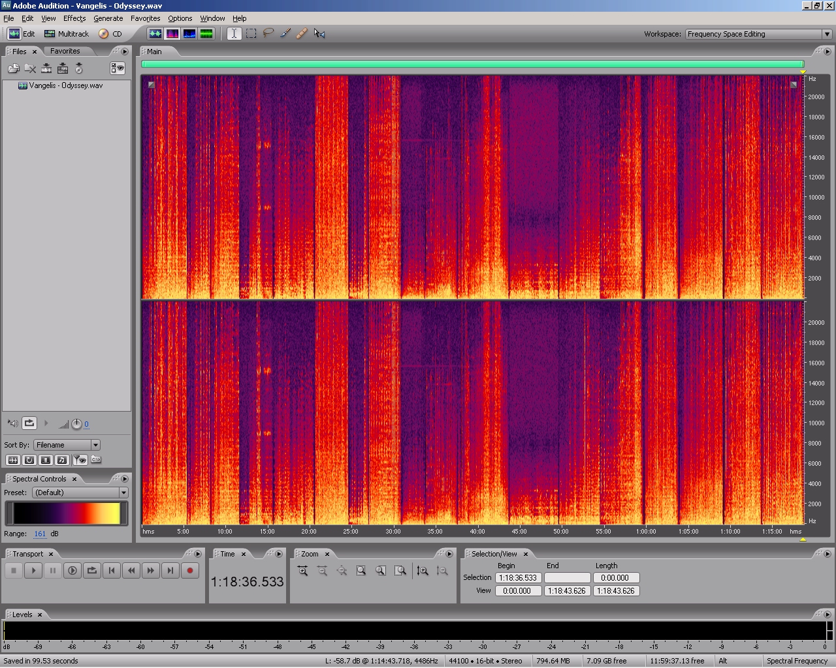Click the spectral color gradient bar
The height and width of the screenshot is (668, 836).
coord(67,513)
